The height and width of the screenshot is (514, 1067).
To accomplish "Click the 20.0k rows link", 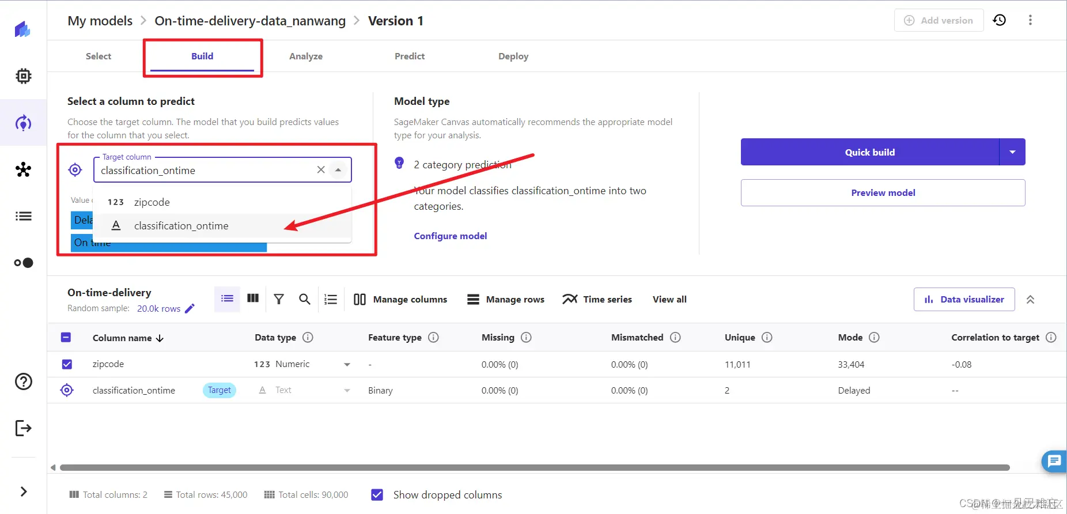I will [x=158, y=308].
